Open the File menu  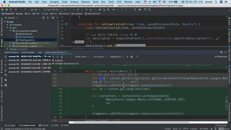pos(30,2)
